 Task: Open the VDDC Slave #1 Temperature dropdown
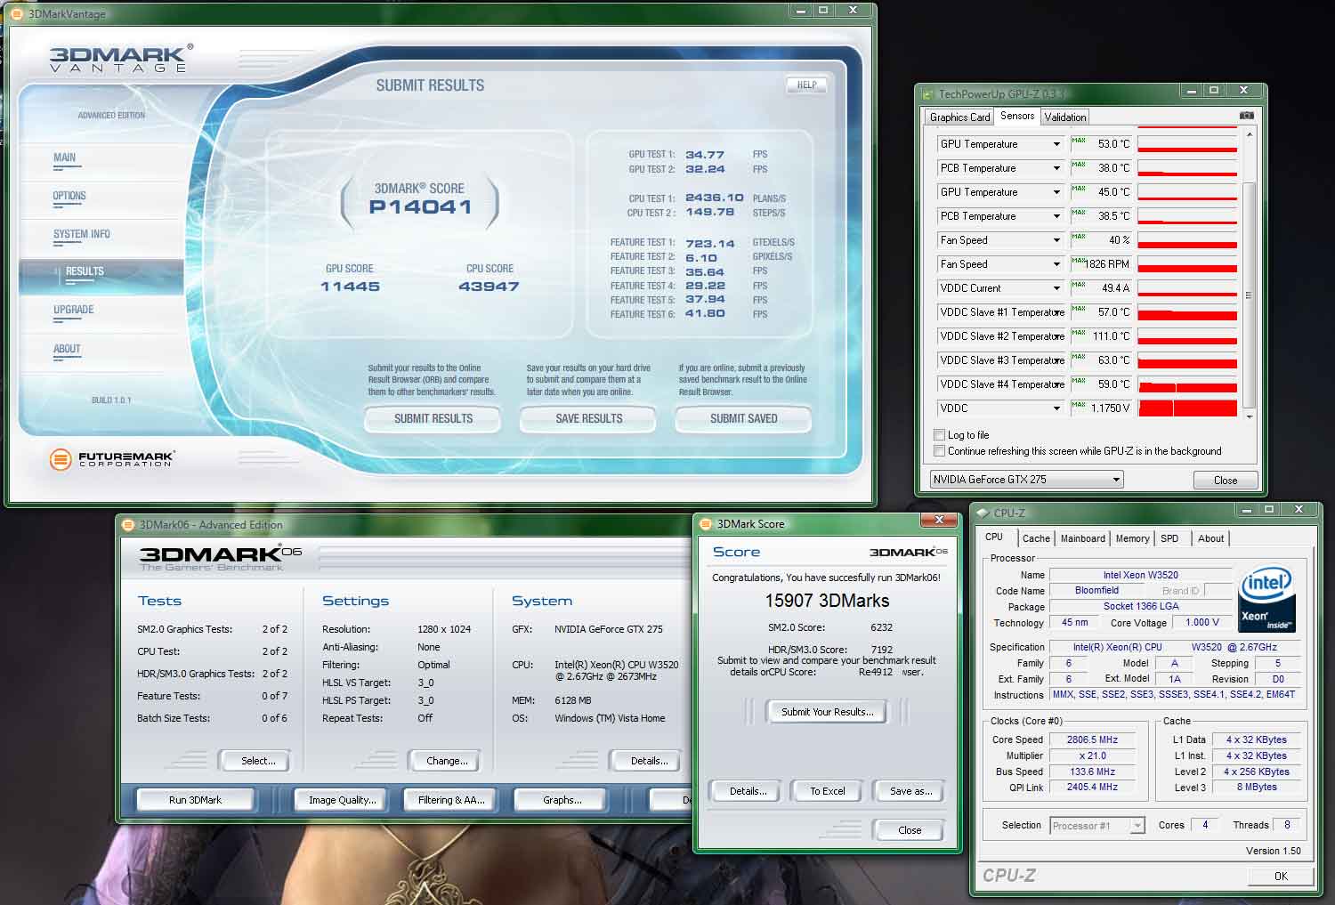(x=1056, y=312)
